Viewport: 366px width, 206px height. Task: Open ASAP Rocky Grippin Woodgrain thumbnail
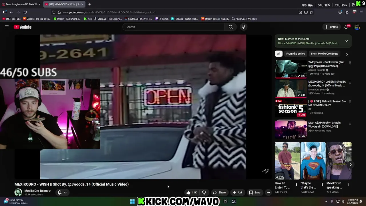[x=291, y=129]
